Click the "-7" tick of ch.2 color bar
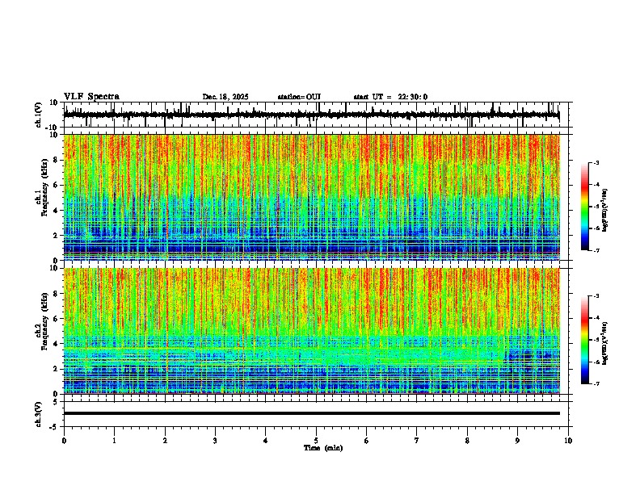640x494 pixels. tap(596, 384)
